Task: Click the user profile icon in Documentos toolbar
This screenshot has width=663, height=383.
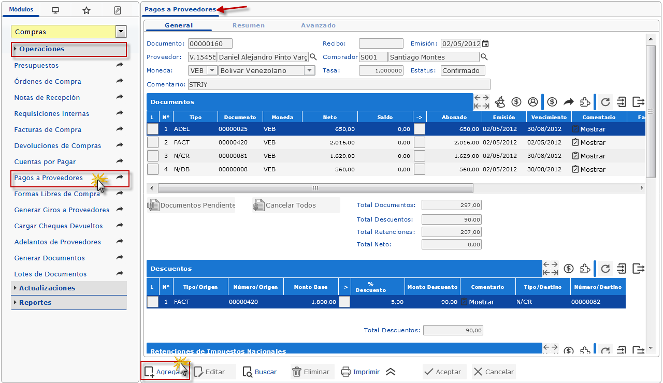Action: [x=532, y=102]
